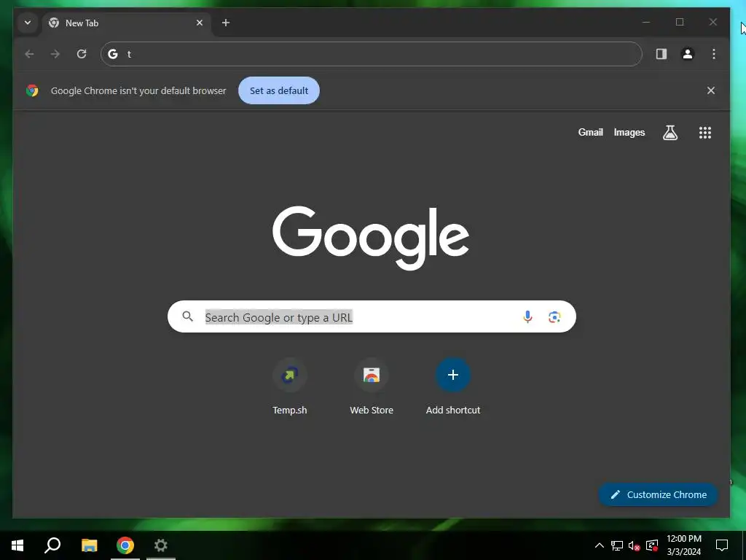
Task: Open the clock and date flyout
Action: [683, 545]
